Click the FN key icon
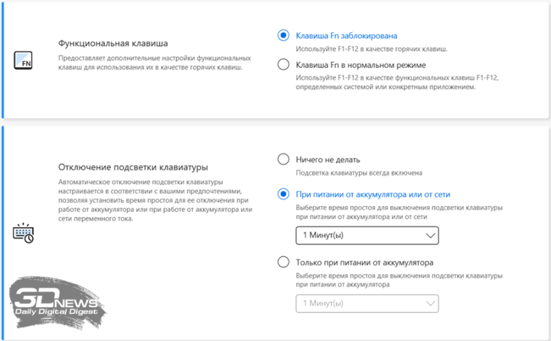The height and width of the screenshot is (341, 551). pyautogui.click(x=23, y=63)
